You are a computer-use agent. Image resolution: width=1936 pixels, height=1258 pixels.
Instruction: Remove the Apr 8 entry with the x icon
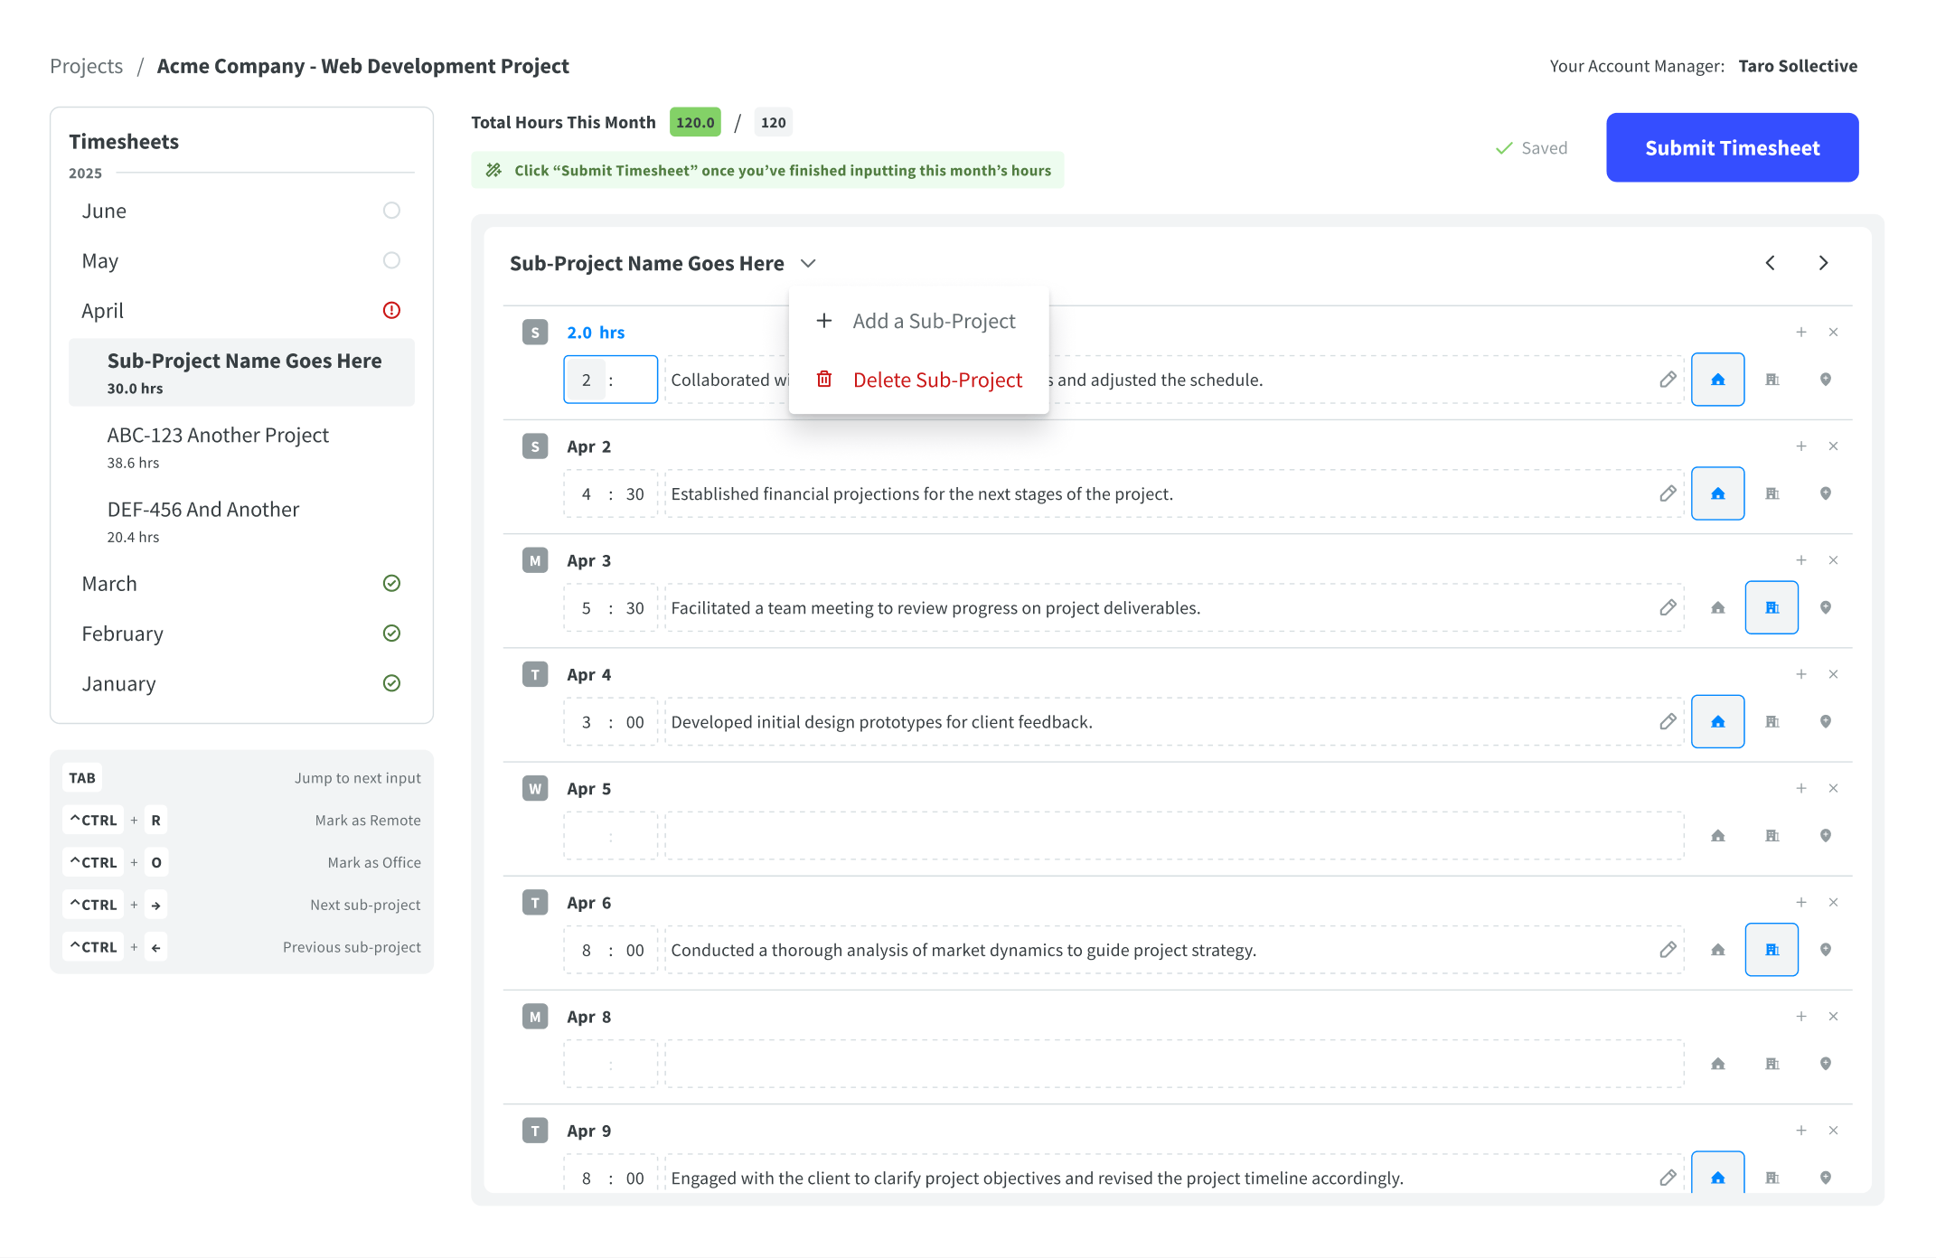coord(1834,1016)
